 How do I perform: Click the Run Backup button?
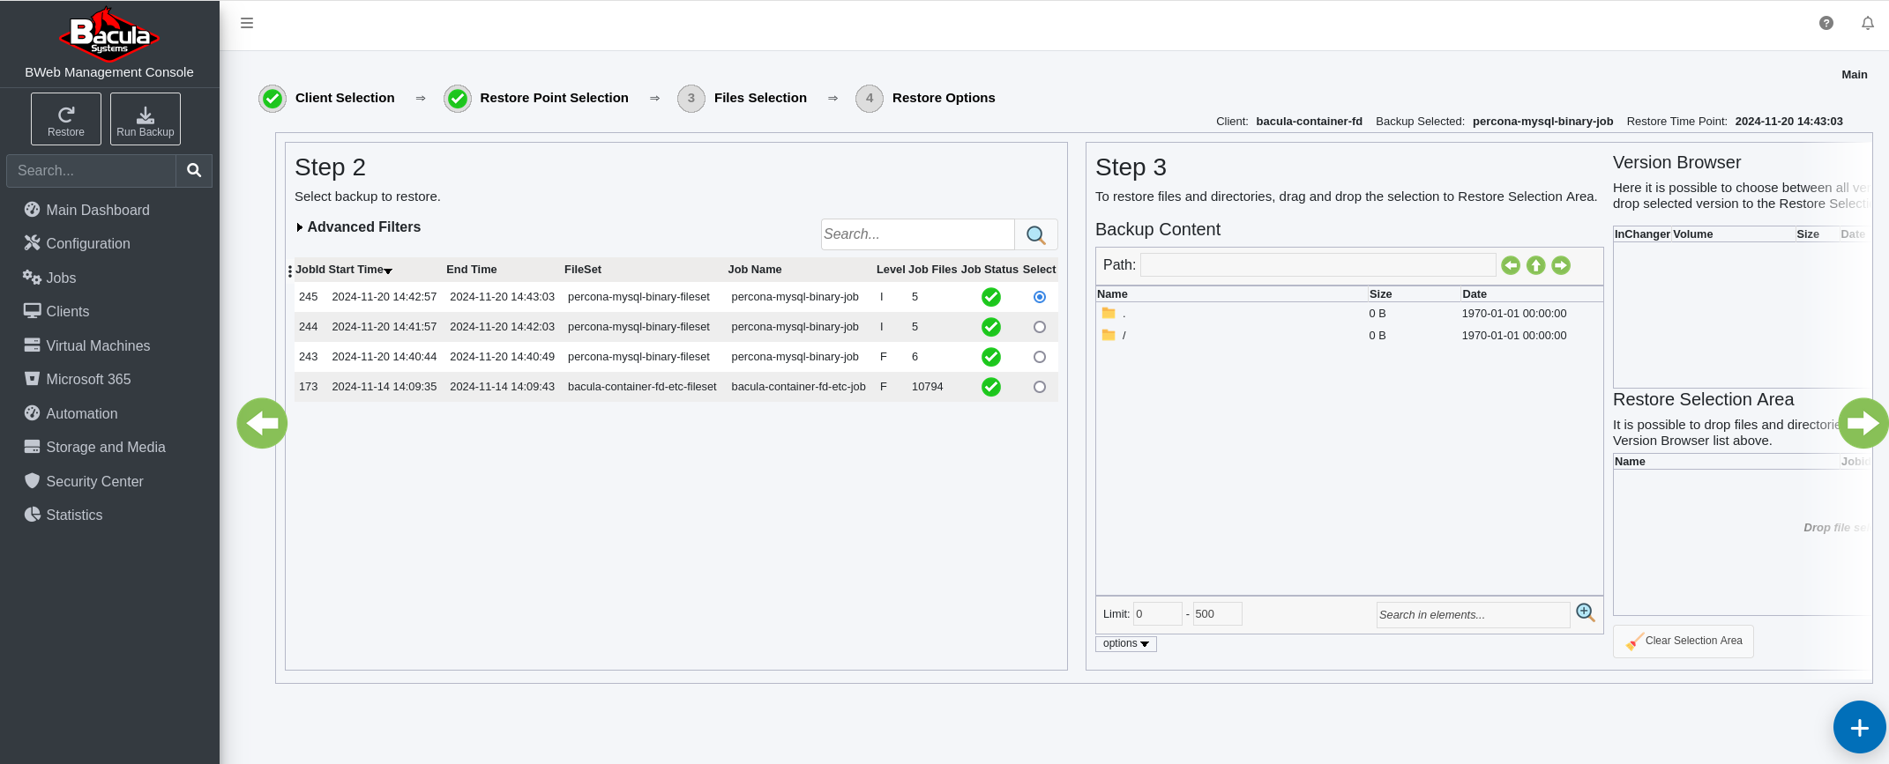146,119
